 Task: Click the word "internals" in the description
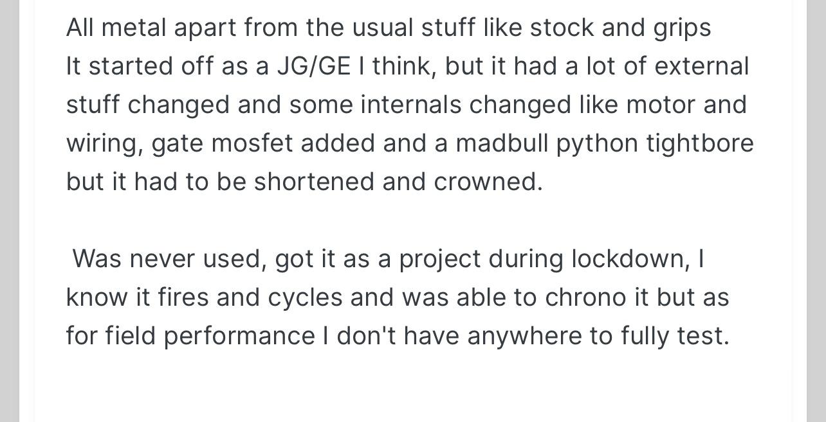411,105
